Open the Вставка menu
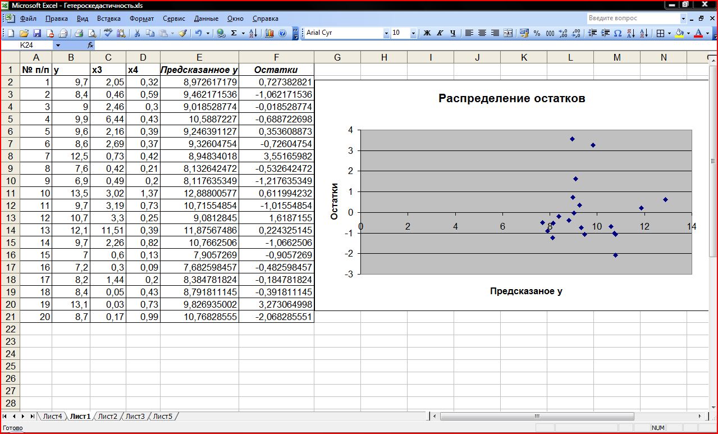This screenshot has width=718, height=434. [109, 19]
